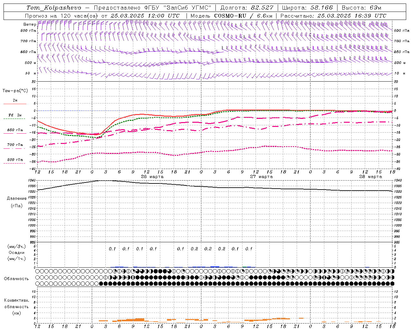
Task: Click calculation time Рассчитано: 25.03.2025 16:39 UTC
Action: [x=333, y=16]
